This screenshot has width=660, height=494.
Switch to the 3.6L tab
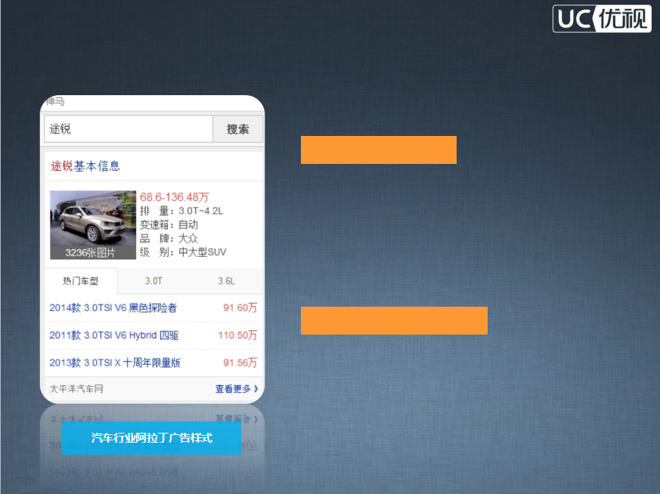[227, 281]
